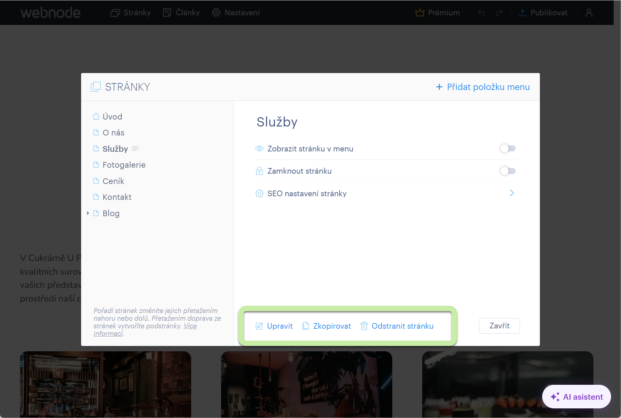
Task: Open SEO settings via right chevron
Action: click(x=512, y=193)
